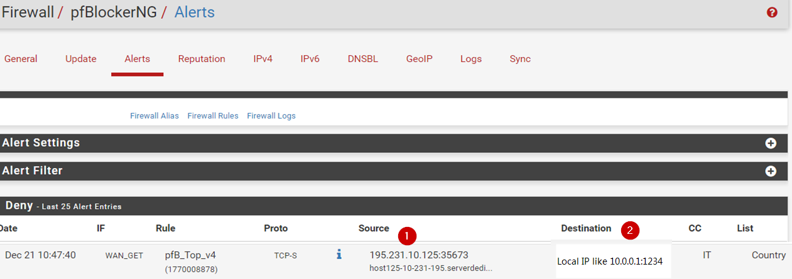
Task: Click source IP 195.231.10.125:35673
Action: click(x=419, y=255)
